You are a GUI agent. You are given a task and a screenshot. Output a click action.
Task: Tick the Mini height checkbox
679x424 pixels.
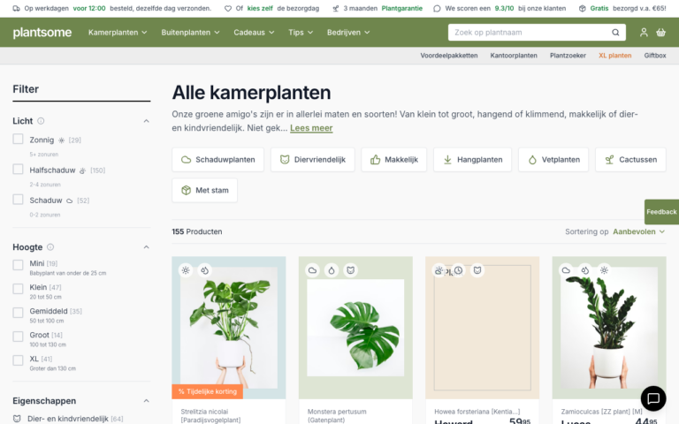tap(18, 265)
